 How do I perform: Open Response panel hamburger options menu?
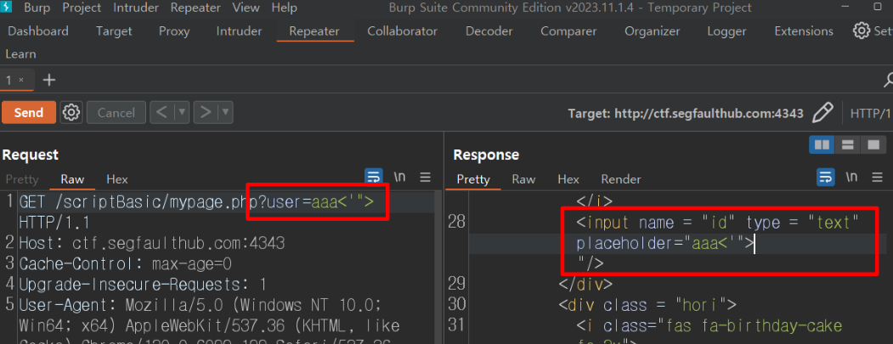[x=877, y=178]
